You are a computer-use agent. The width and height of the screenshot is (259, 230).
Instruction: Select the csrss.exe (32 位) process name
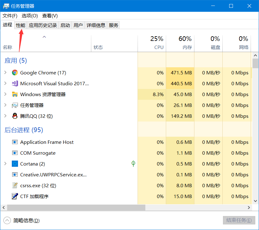(x=38, y=186)
